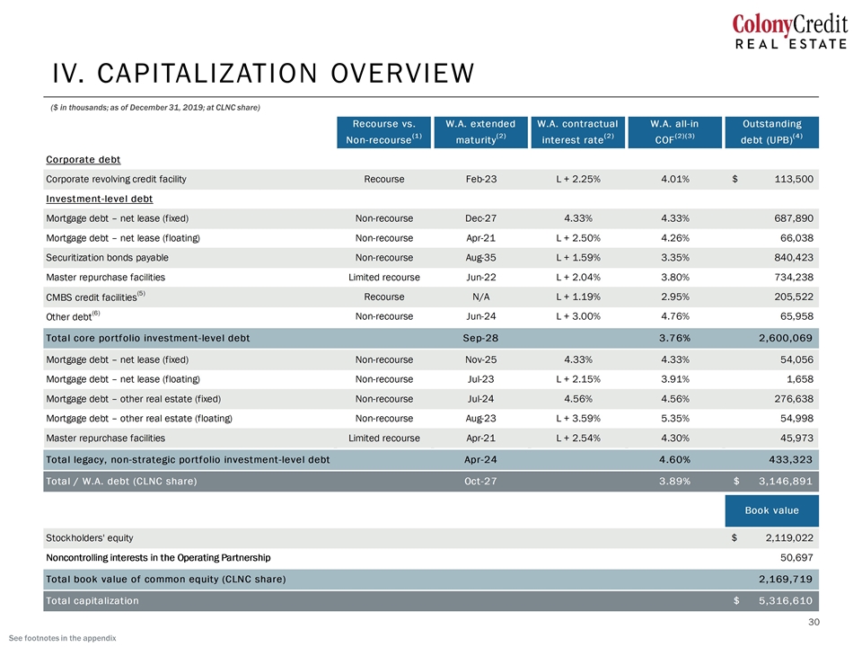The image size is (862, 647).
Task: Click the 'Book value' header box
Action: click(772, 510)
